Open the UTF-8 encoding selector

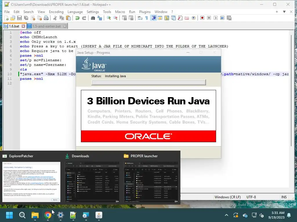coord(251,197)
